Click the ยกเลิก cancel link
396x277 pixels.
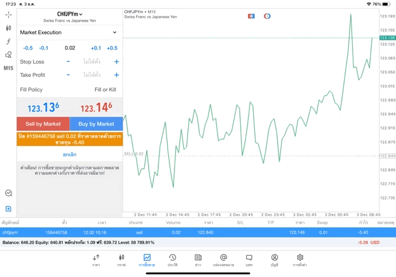click(x=70, y=154)
